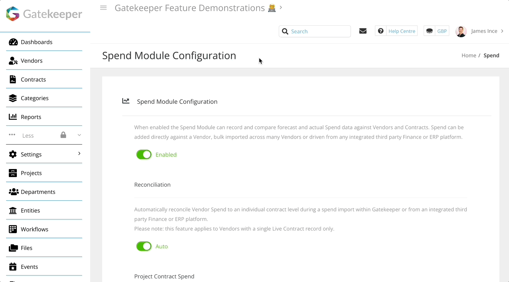Collapse the Less section using its chevron
This screenshot has width=509, height=282.
79,135
